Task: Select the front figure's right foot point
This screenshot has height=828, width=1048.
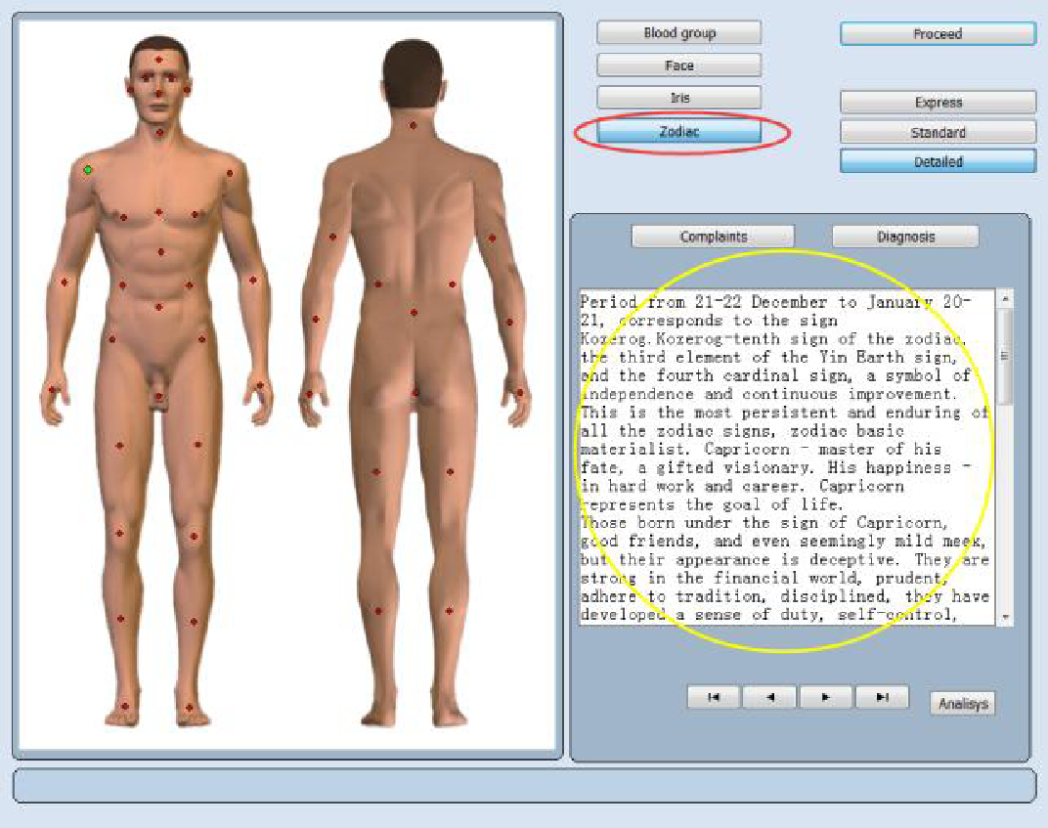Action: point(125,706)
